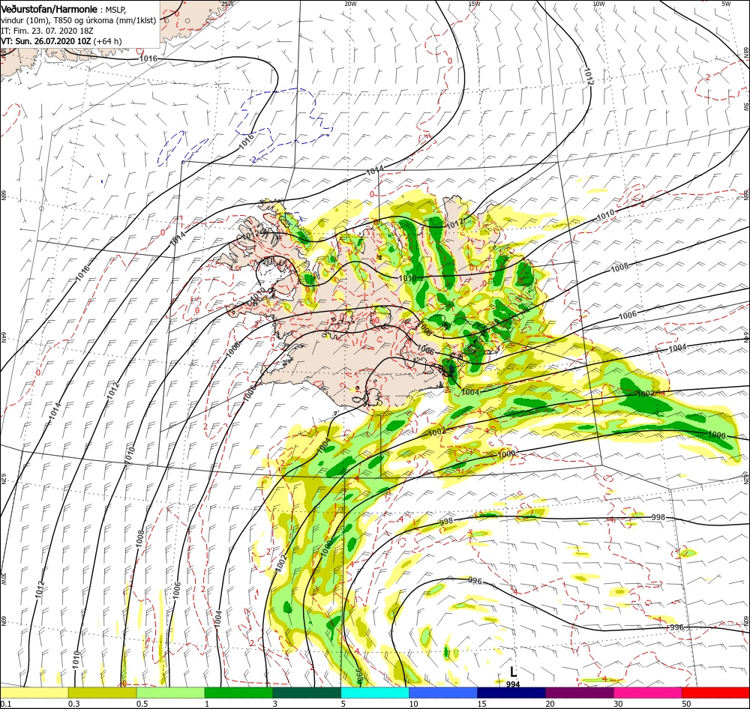
Task: Click the navy 15–20 legend color block
Action: tap(511, 693)
